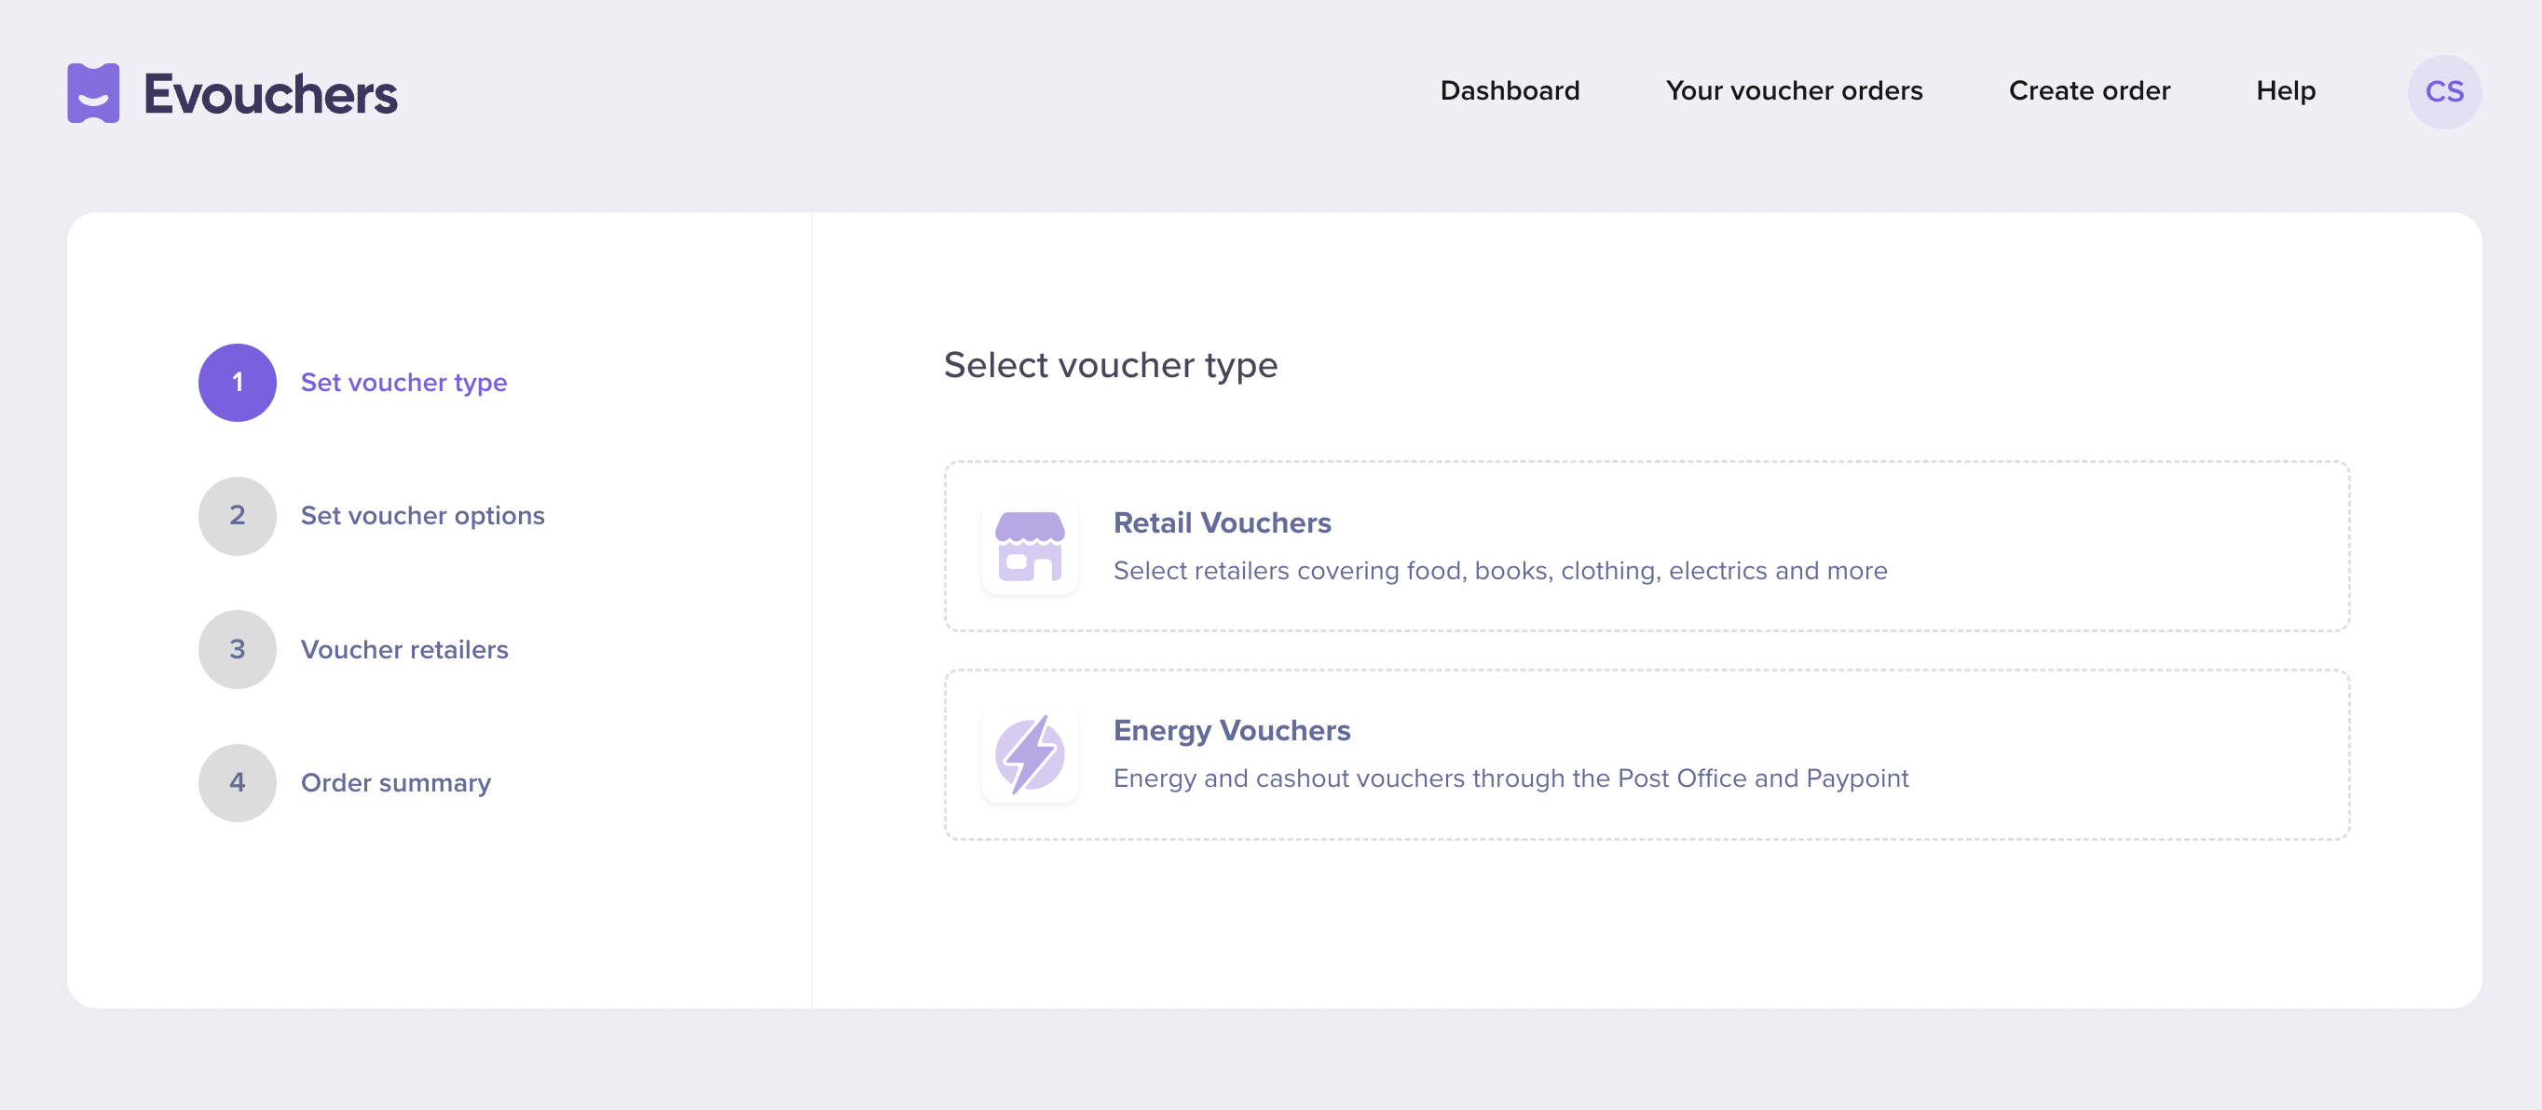Click the Order summary step label
Image resolution: width=2542 pixels, height=1110 pixels.
point(396,783)
